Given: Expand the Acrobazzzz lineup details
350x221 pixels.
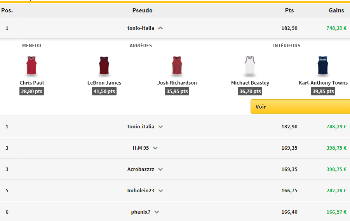Looking at the screenshot, I should [x=160, y=169].
